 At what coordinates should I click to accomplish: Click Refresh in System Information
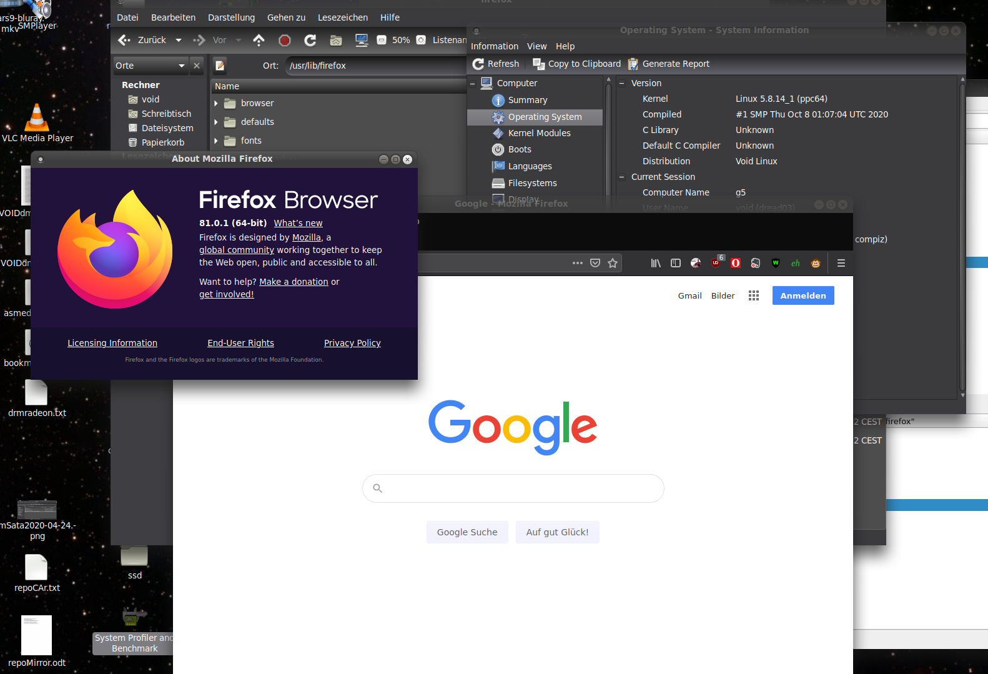496,64
